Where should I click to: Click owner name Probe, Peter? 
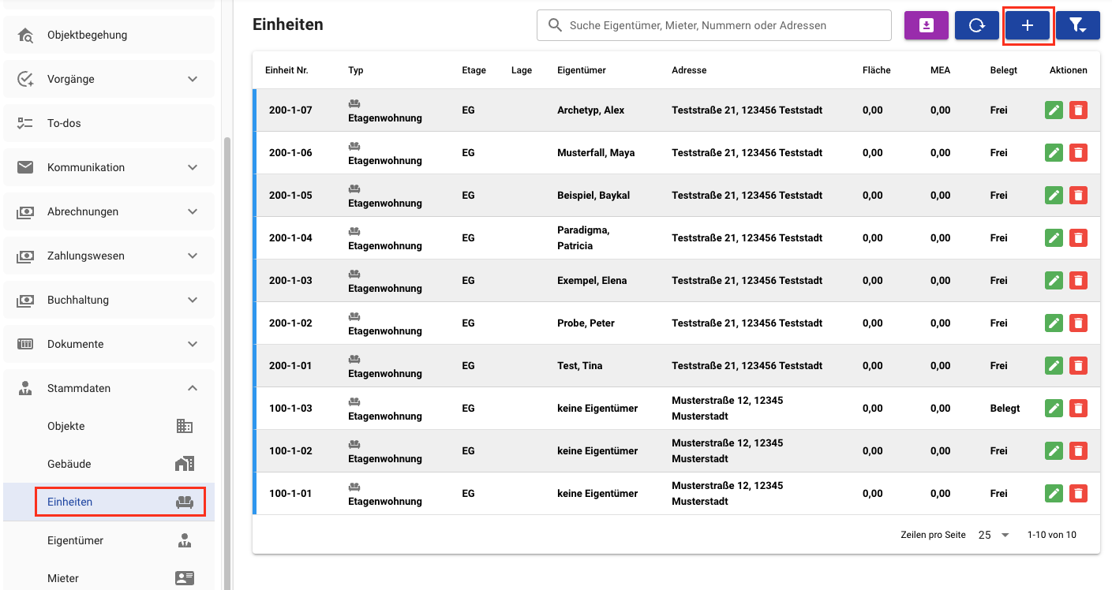coord(586,323)
